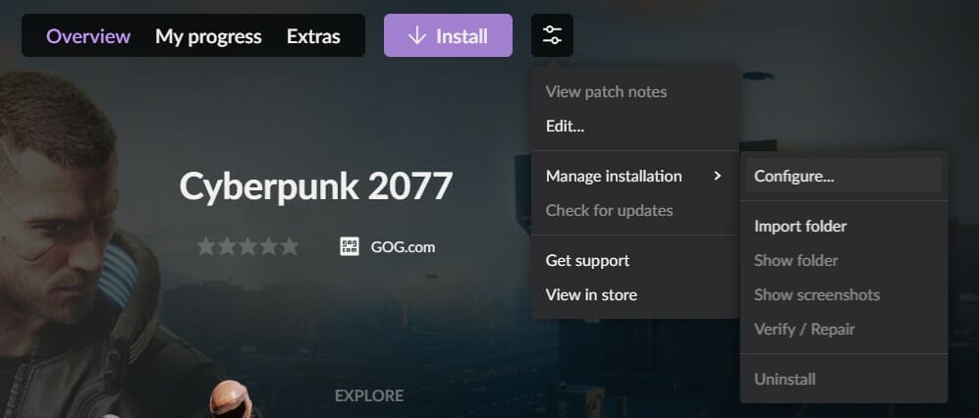Rate the game with the star rating
Image resolution: width=979 pixels, height=418 pixels.
pyautogui.click(x=247, y=246)
